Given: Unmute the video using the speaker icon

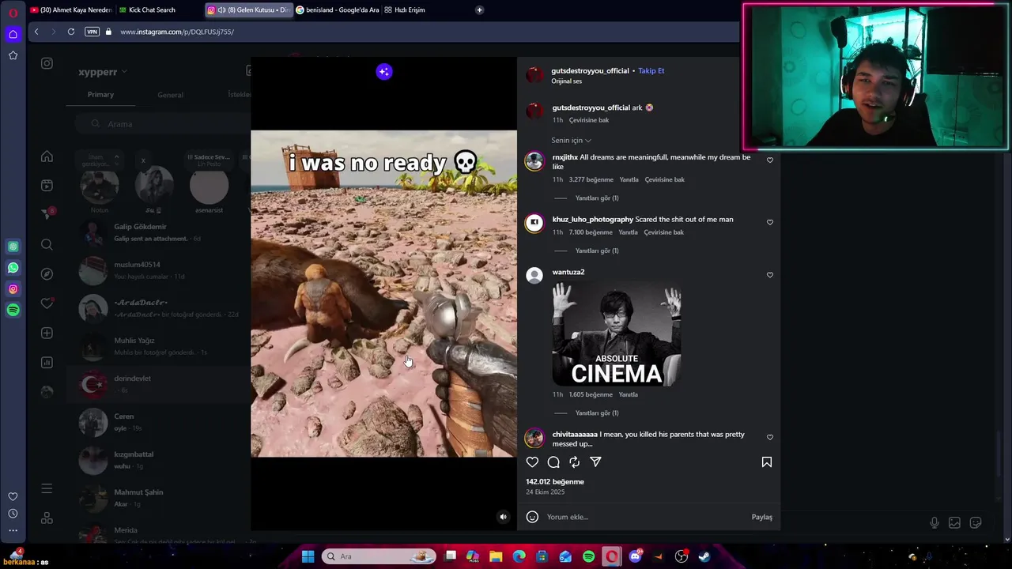Looking at the screenshot, I should pyautogui.click(x=503, y=517).
